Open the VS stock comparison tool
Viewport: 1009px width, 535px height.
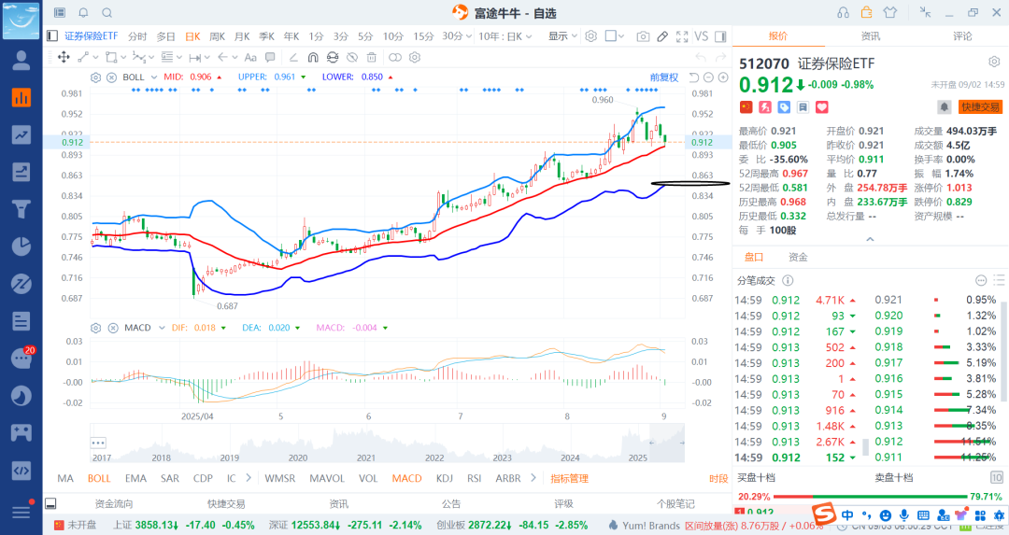point(702,36)
